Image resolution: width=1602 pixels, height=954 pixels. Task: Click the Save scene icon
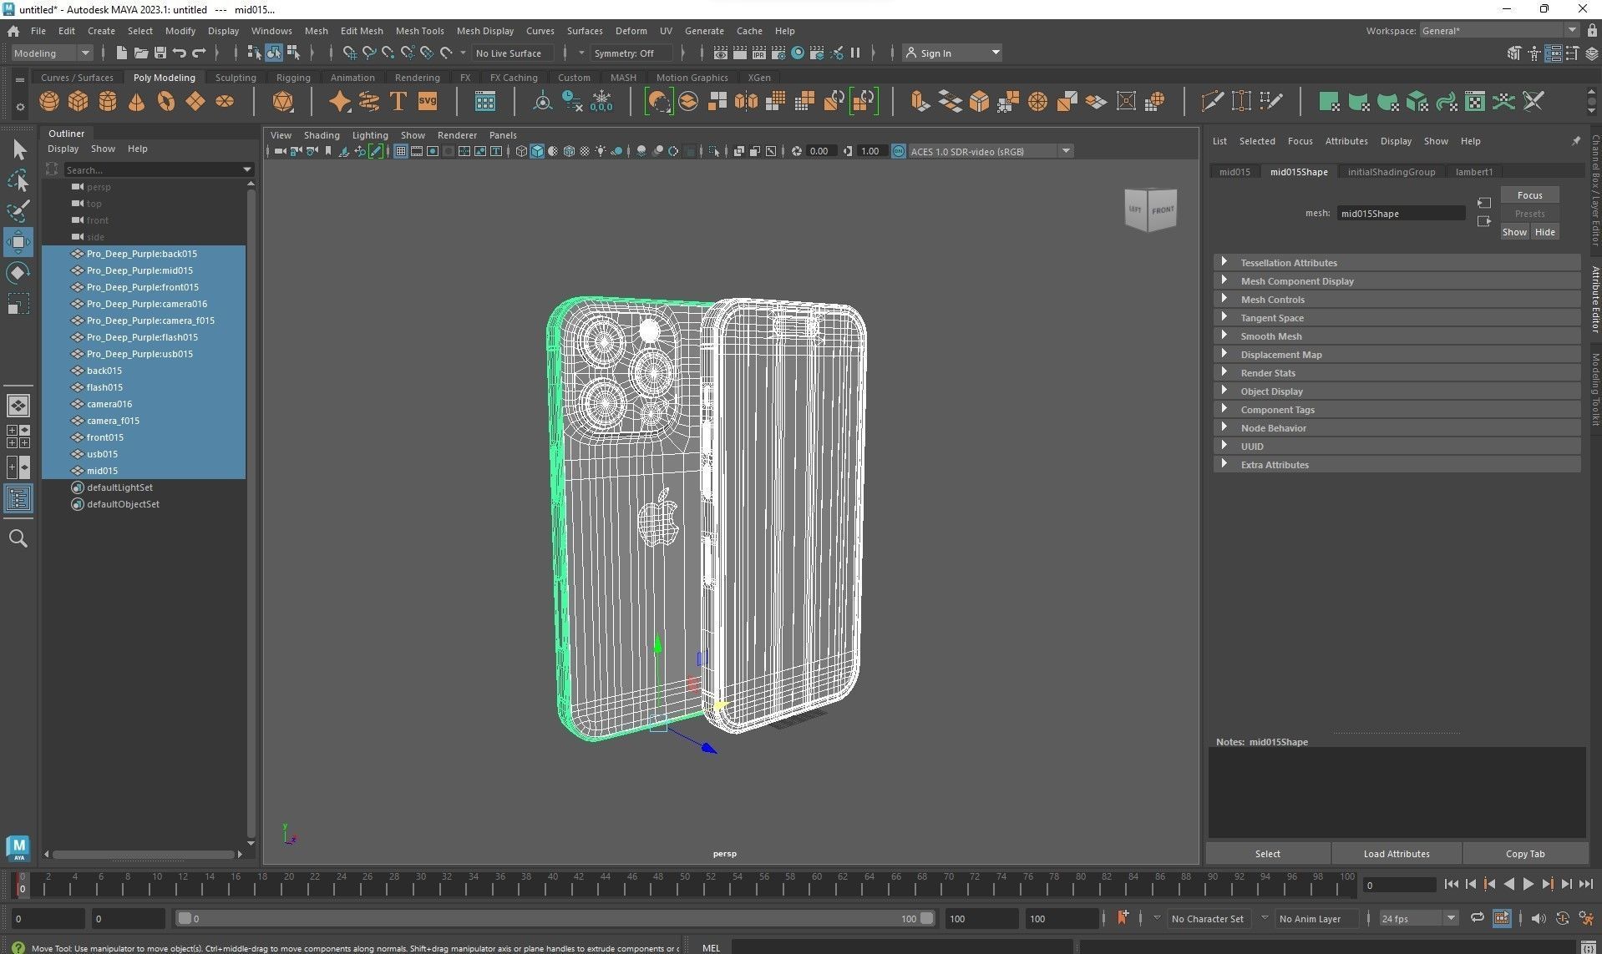(160, 53)
